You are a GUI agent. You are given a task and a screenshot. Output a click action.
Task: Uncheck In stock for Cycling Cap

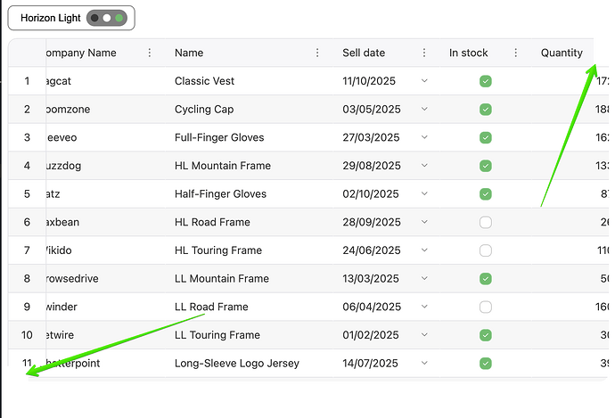pyautogui.click(x=486, y=110)
